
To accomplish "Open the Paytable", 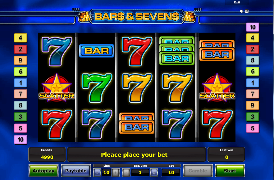I will (76, 171).
